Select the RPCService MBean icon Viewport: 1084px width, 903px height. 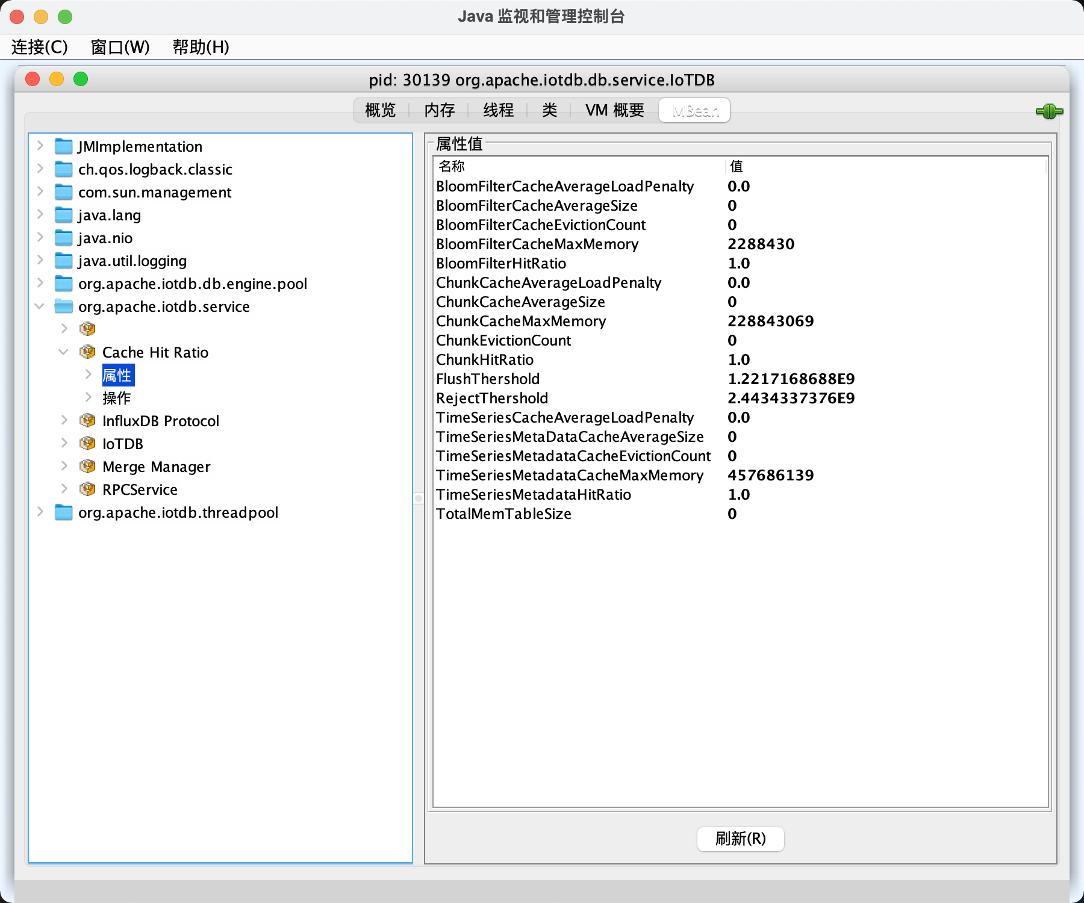pos(87,489)
